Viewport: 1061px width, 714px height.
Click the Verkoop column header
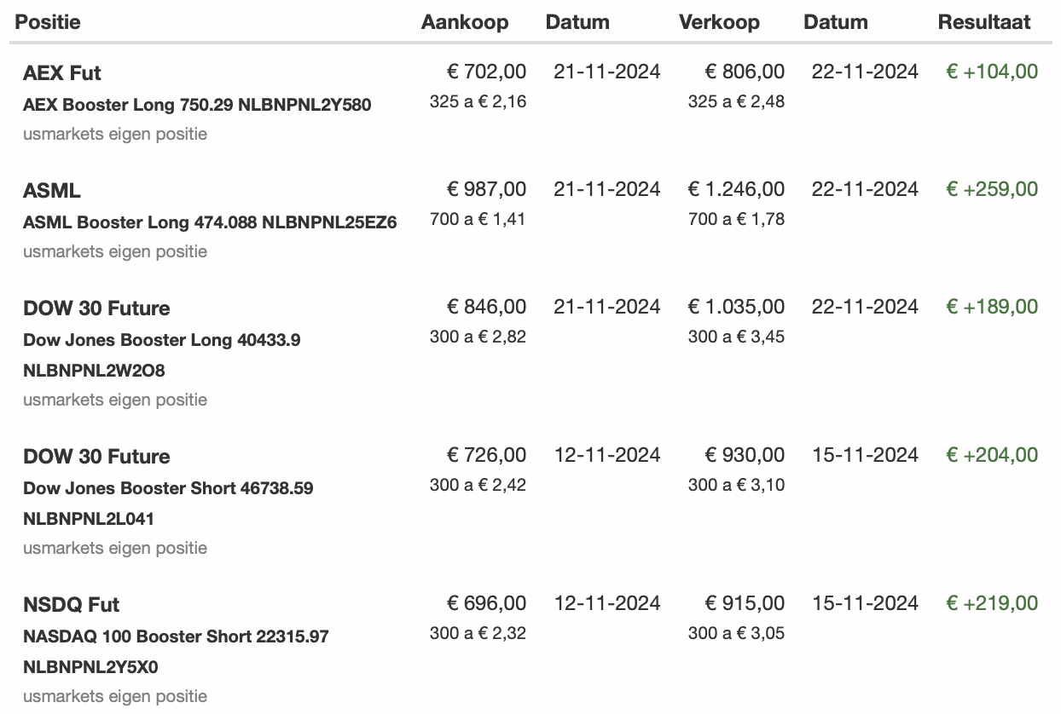click(719, 22)
